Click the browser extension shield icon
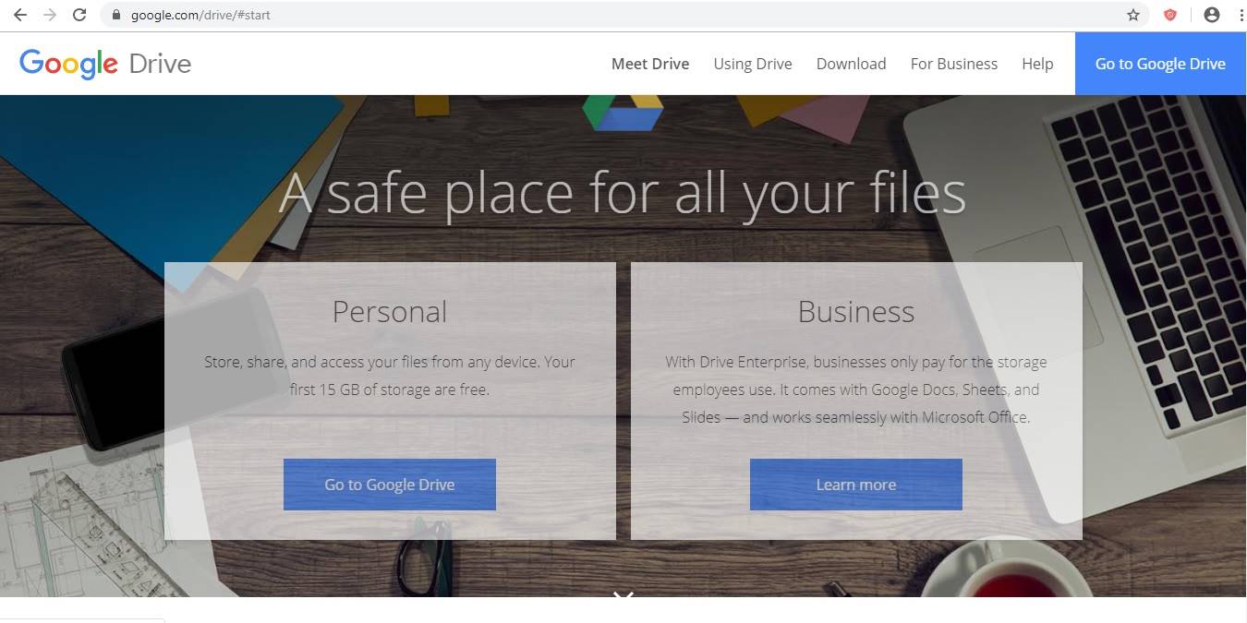This screenshot has width=1247, height=623. pyautogui.click(x=1170, y=14)
